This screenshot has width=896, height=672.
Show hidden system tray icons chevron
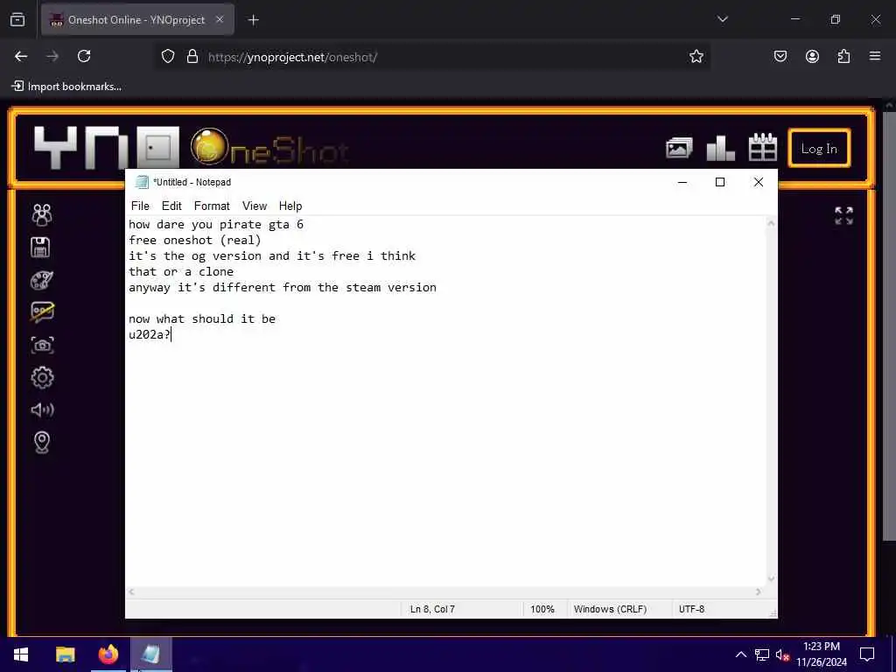point(740,654)
